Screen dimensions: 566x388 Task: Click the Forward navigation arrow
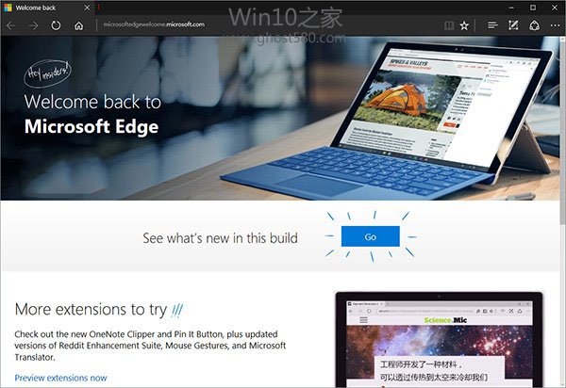(34, 25)
